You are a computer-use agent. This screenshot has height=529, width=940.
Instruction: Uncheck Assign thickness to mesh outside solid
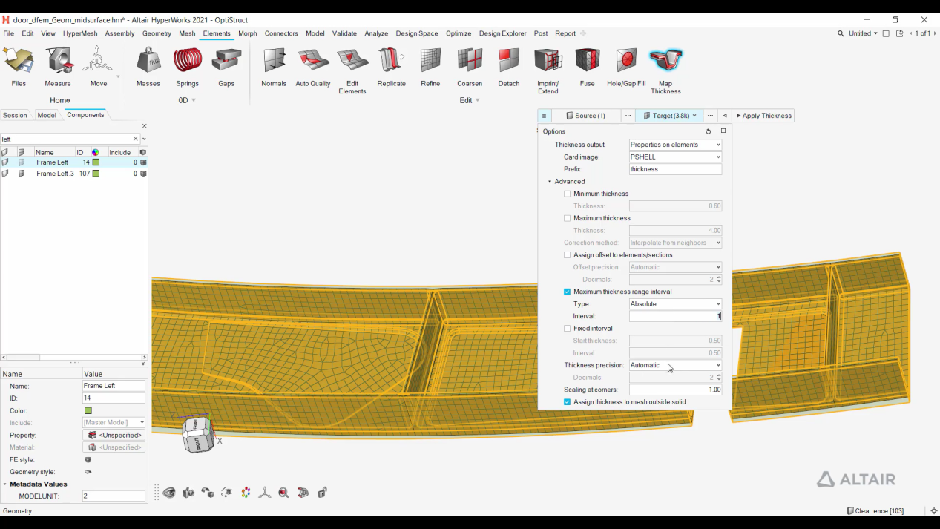coord(568,402)
